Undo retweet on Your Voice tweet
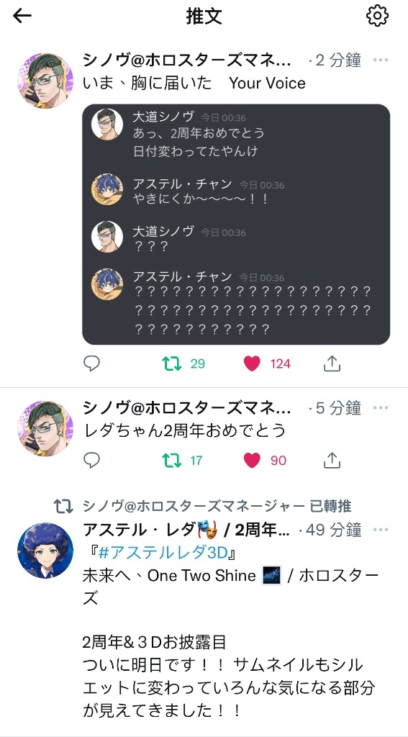Screen dimensions: 408x737 (x=172, y=363)
